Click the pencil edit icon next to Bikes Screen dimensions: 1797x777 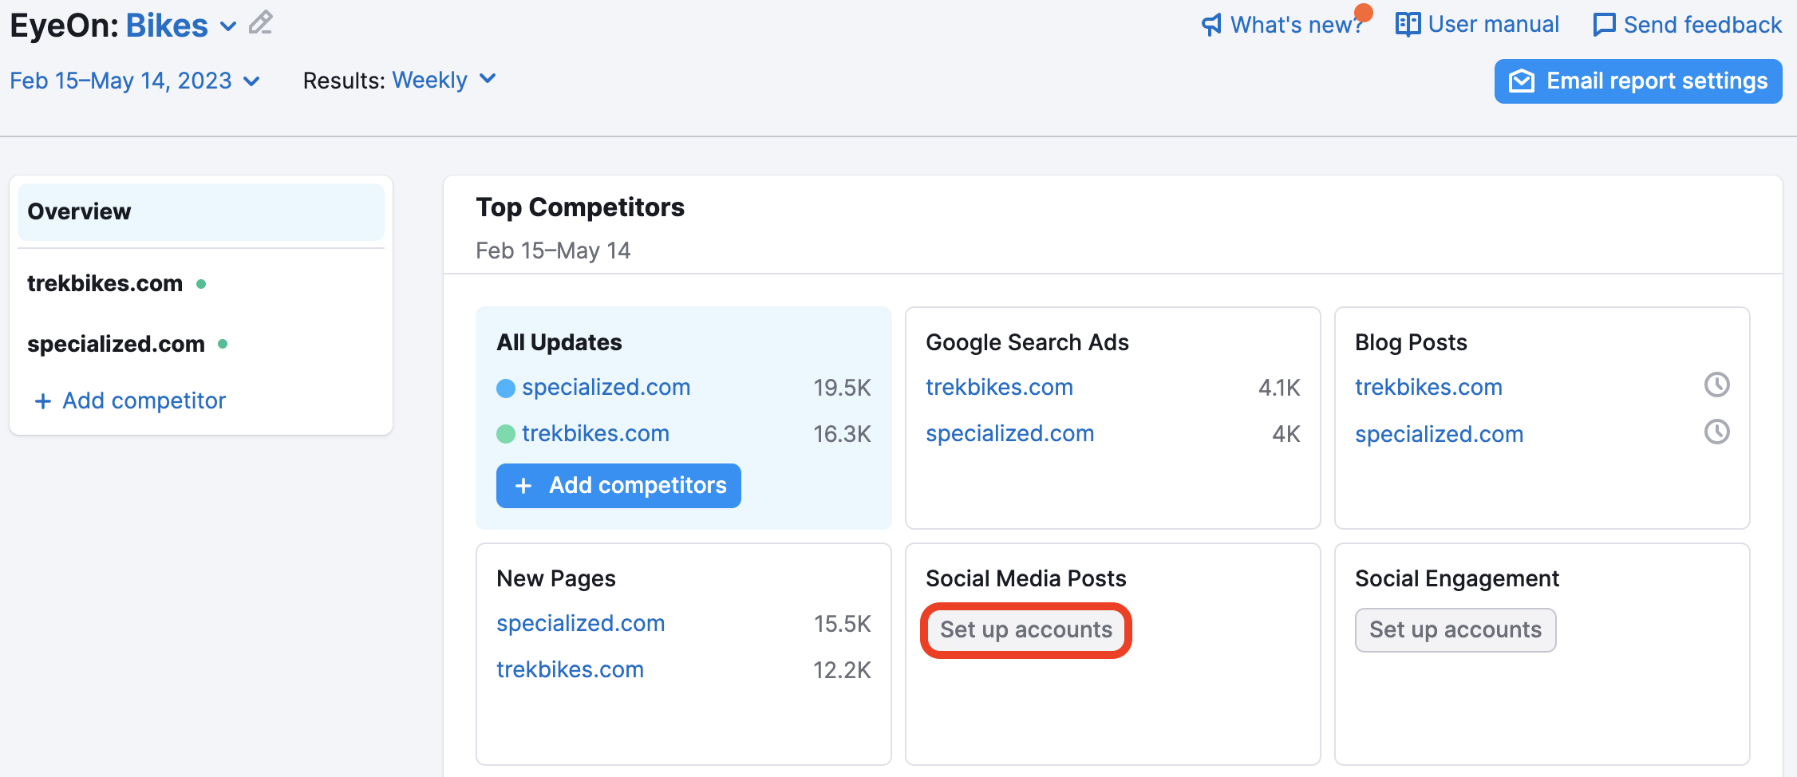click(260, 23)
